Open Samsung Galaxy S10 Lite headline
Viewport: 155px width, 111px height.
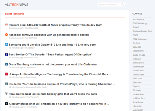tap(52, 45)
